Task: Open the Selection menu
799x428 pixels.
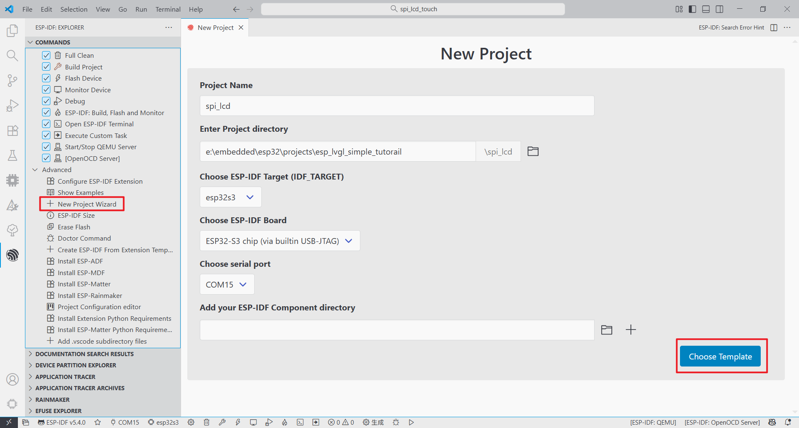Action: [x=74, y=9]
